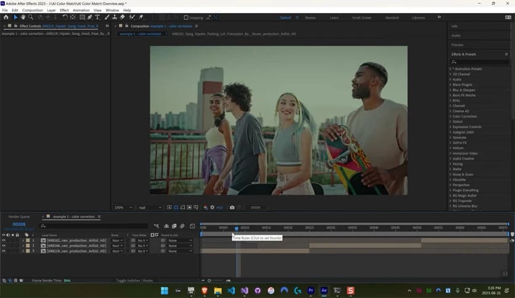Open Track Matte dropdown for layer 2
The image size is (515, 298).
tap(143, 246)
